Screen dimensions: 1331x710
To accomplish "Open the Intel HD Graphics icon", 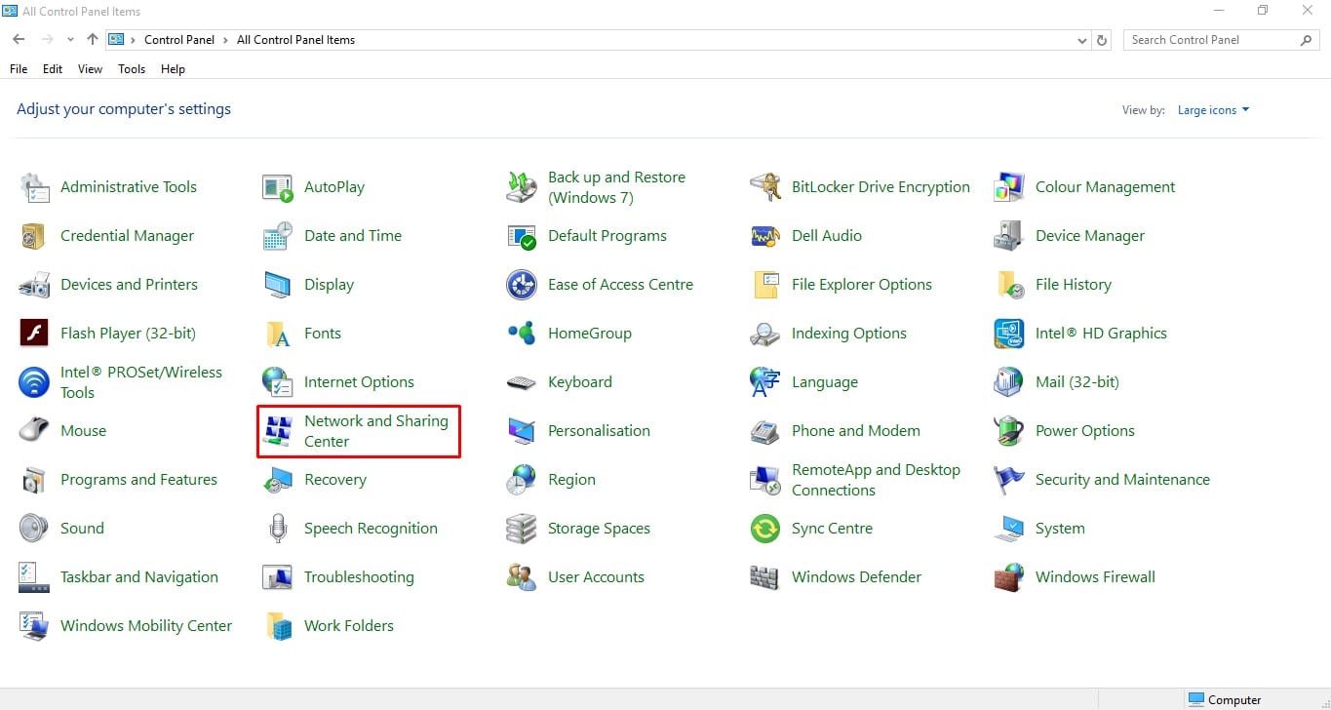I will [x=1009, y=334].
